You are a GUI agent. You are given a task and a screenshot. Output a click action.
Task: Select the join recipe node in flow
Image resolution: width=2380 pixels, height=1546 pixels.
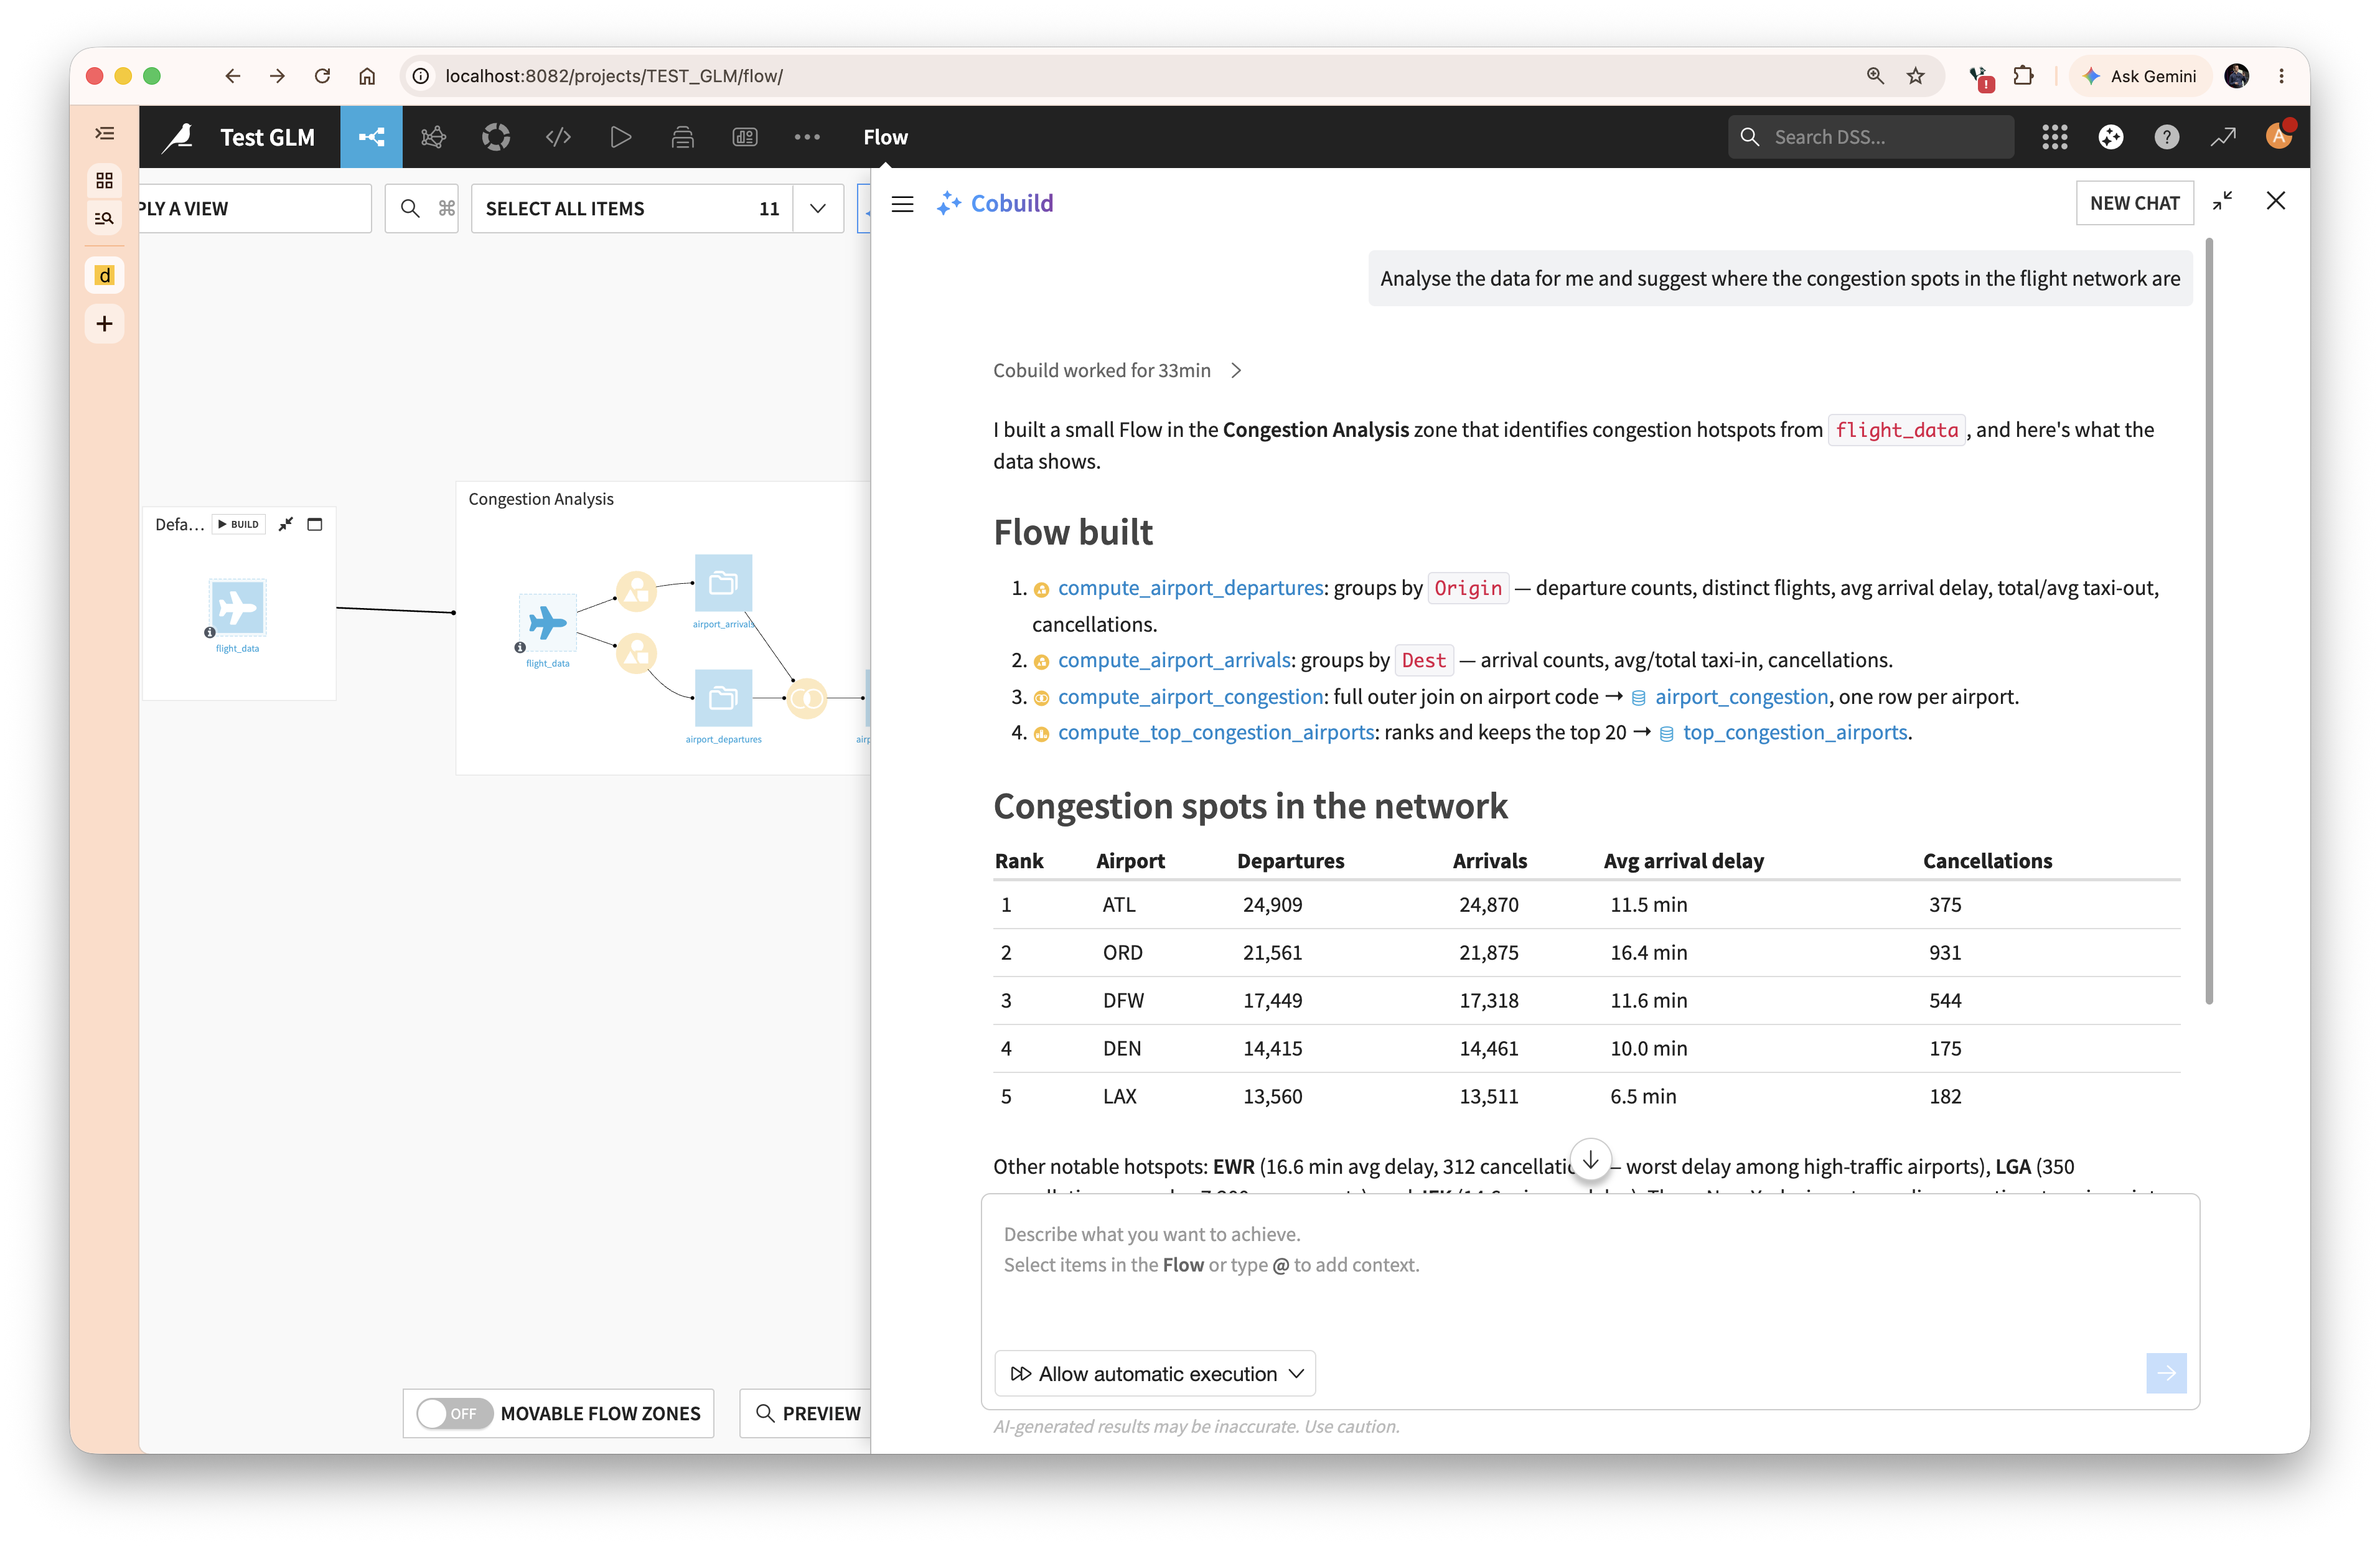[x=807, y=698]
